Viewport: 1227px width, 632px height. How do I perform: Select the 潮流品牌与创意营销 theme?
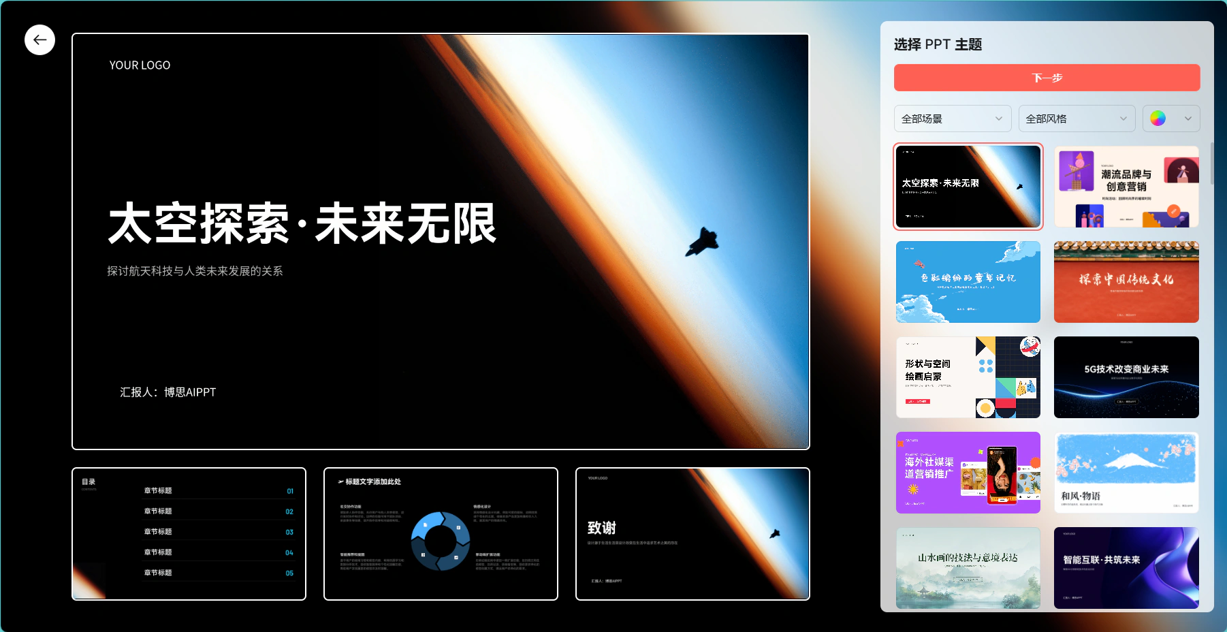click(1126, 187)
